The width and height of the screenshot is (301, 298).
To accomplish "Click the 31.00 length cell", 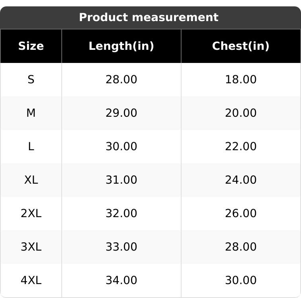I will pyautogui.click(x=121, y=180).
